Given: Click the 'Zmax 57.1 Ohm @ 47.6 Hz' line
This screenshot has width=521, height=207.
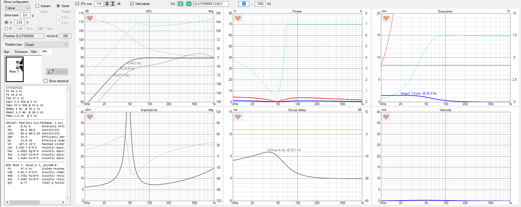Looking at the screenshot, I should pos(25,105).
